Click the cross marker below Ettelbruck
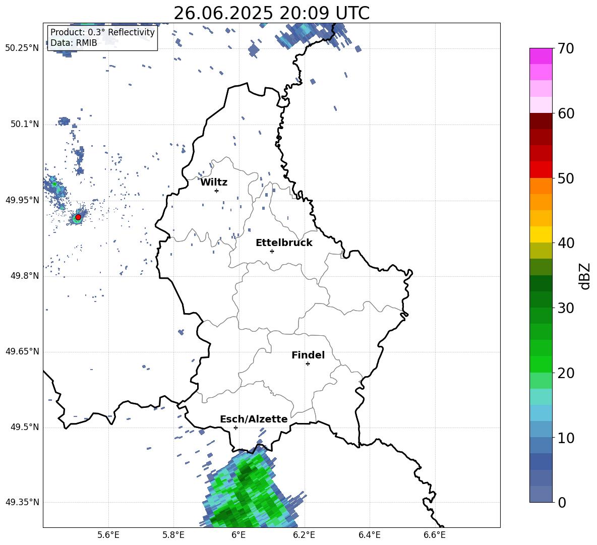The image size is (597, 545). click(272, 251)
